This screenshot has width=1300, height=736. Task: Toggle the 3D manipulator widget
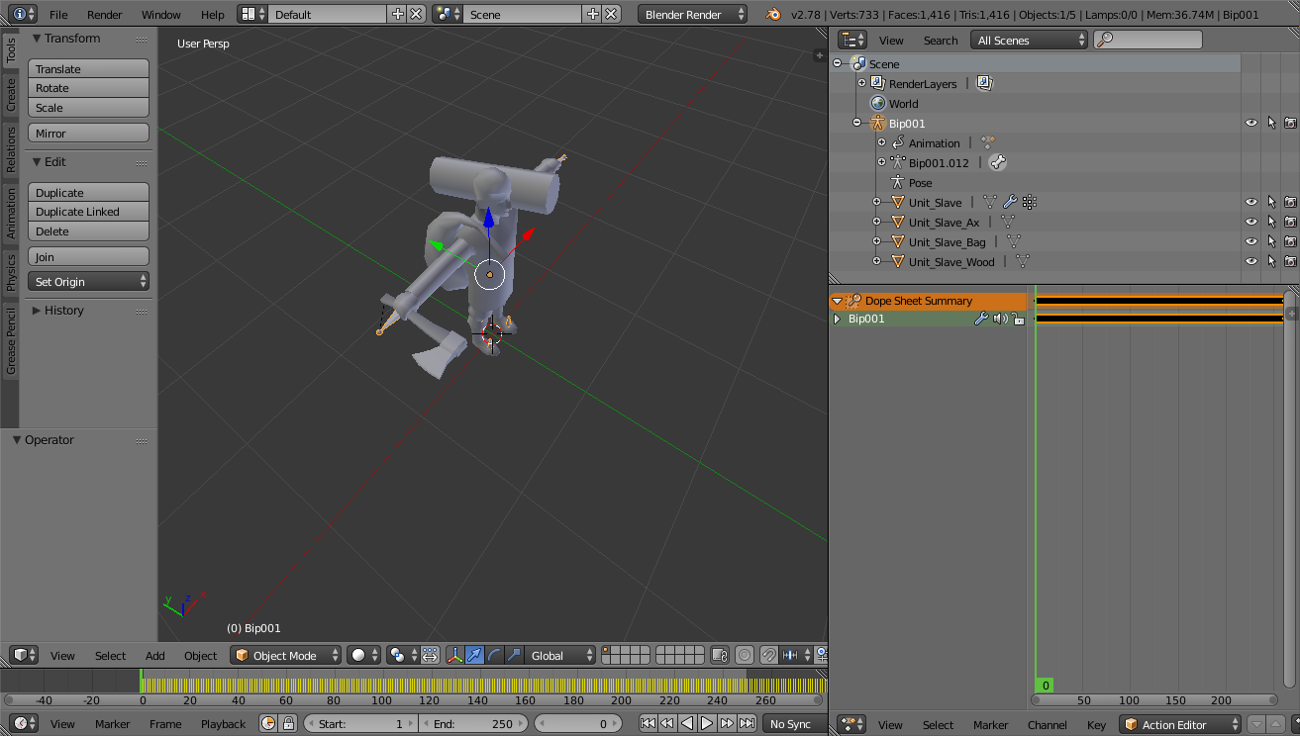click(x=455, y=655)
